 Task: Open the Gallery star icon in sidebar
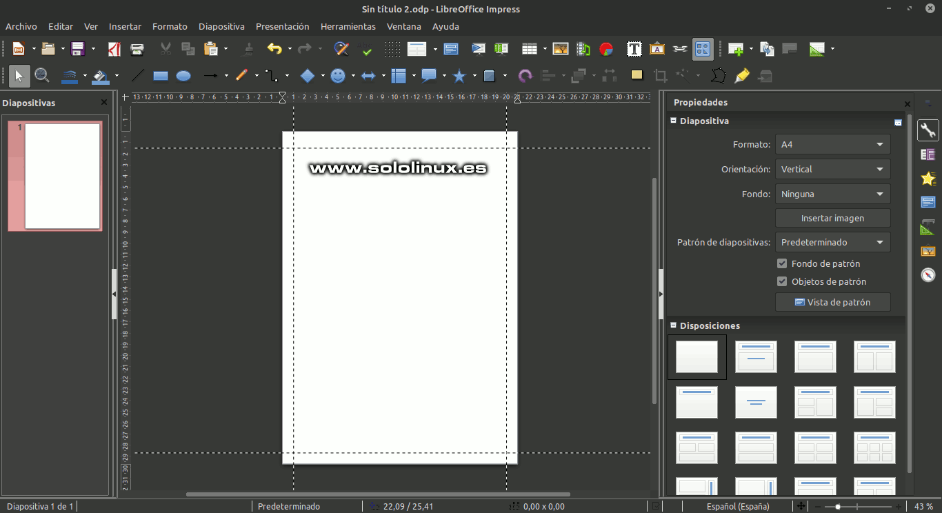(x=928, y=178)
